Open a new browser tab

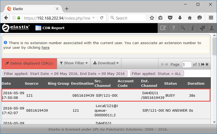click(67, 9)
